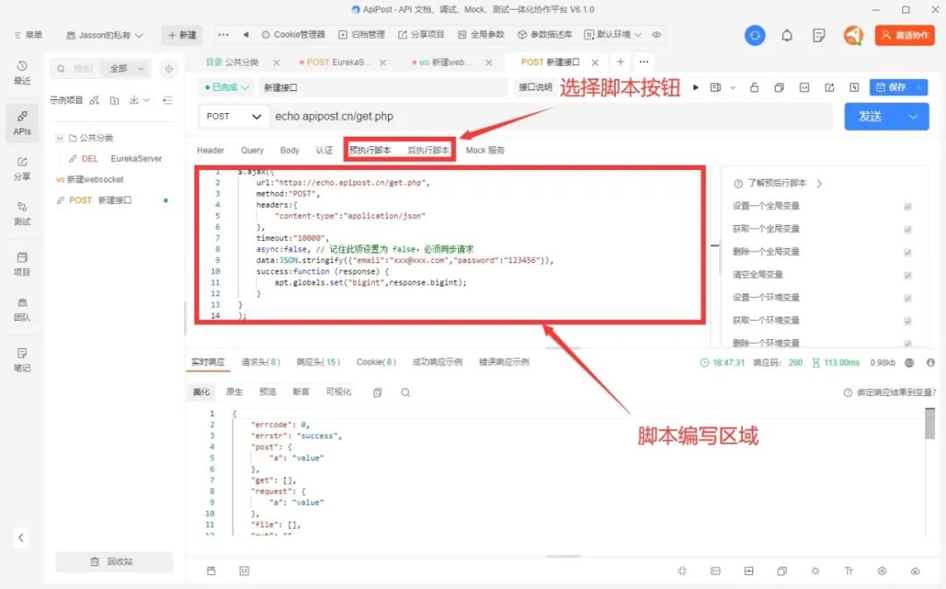Open the 默认环境 environment dropdown
Screen dimensions: 946x589
click(x=613, y=35)
